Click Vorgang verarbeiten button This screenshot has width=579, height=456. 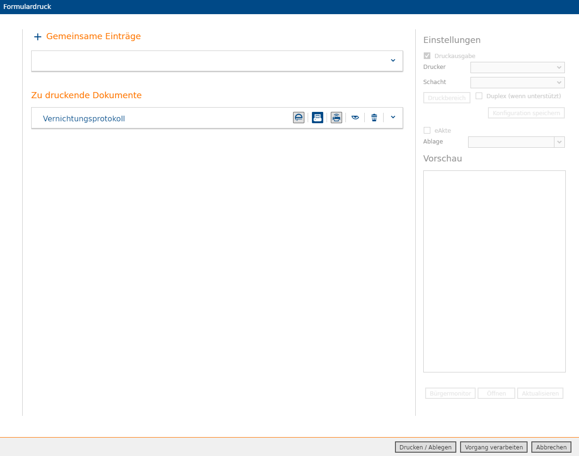pyautogui.click(x=494, y=447)
